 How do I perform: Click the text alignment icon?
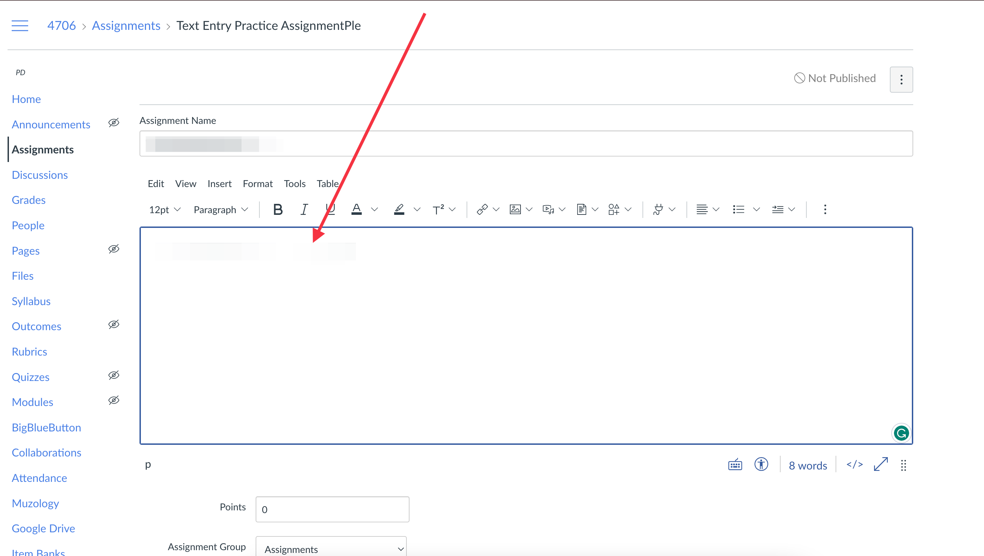[x=702, y=210]
